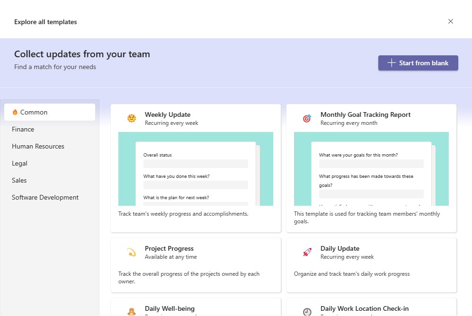
Task: Choose the Project Progress template title
Action: (169, 248)
